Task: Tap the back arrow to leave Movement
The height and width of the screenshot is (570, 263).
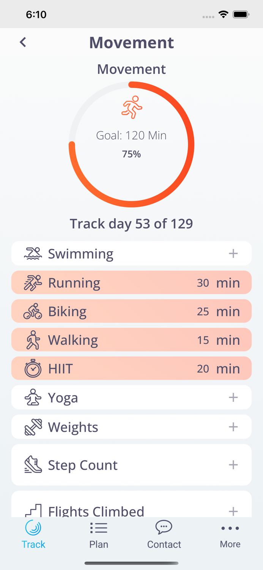Action: pyautogui.click(x=22, y=42)
